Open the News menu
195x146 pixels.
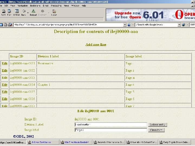click(x=66, y=6)
